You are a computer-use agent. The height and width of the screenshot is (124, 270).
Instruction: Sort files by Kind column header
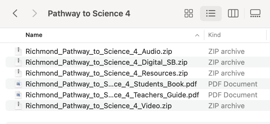tap(214, 35)
